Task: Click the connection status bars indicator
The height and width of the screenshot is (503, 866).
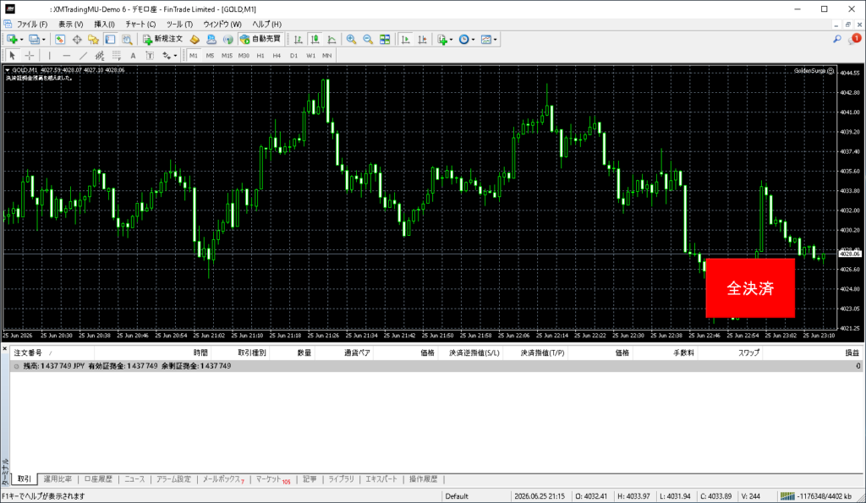Action: click(x=787, y=496)
